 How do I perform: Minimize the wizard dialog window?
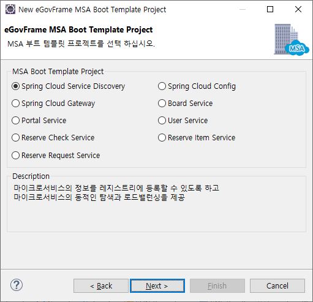point(243,9)
